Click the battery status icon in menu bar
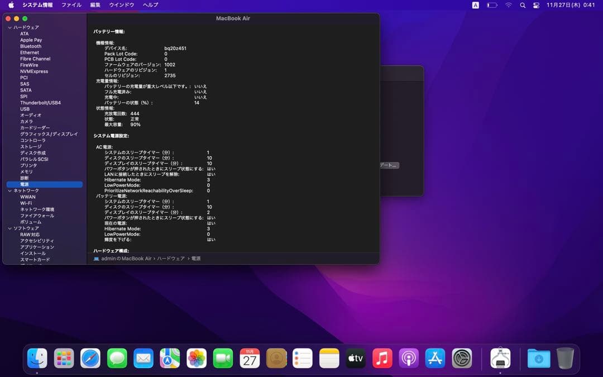The height and width of the screenshot is (377, 603). point(492,5)
